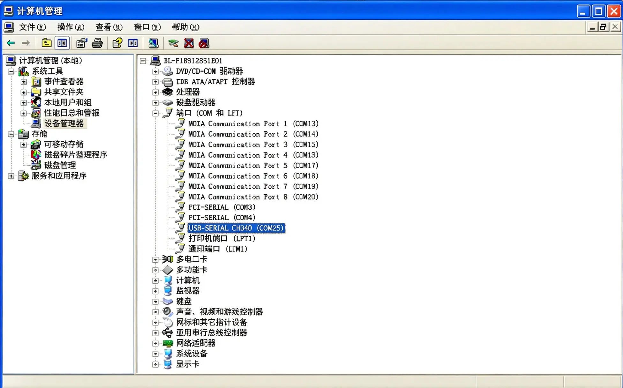Expand the 可移动存储 node
The image size is (623, 388).
[x=24, y=145]
